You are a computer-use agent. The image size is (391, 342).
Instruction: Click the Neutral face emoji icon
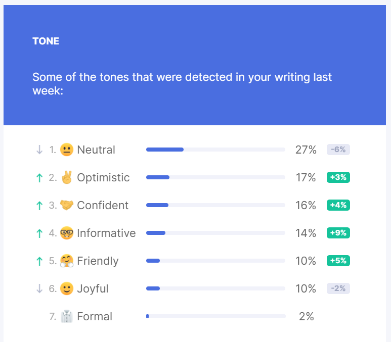[x=66, y=150]
